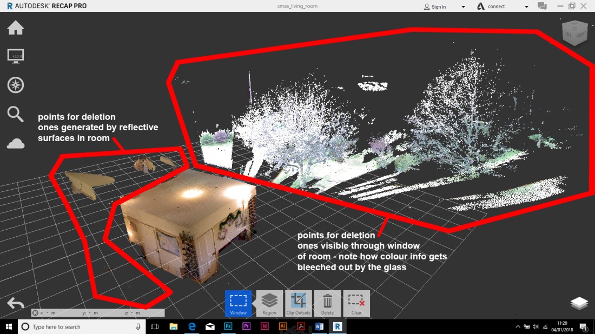The width and height of the screenshot is (595, 334).
Task: Open Photoshop from the Windows taskbar
Action: point(228,326)
